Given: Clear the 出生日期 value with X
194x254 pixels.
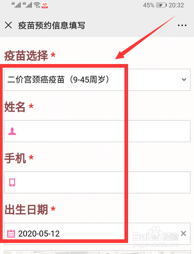Looking at the screenshot, I should pos(184,234).
